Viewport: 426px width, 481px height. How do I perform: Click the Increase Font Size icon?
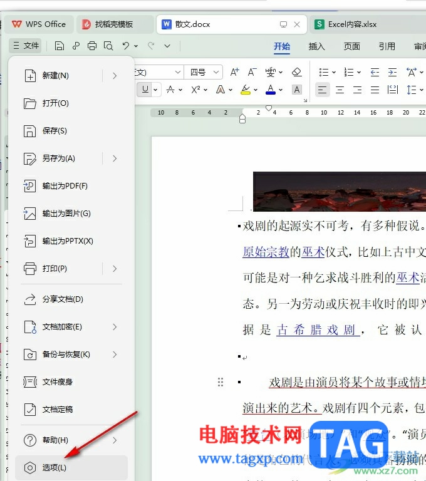[x=234, y=73]
